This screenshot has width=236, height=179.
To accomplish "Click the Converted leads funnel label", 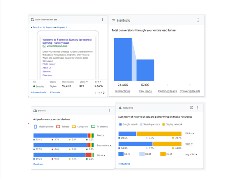I will tap(190, 91).
